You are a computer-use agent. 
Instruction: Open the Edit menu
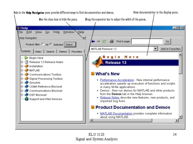pyautogui.click(x=29, y=32)
